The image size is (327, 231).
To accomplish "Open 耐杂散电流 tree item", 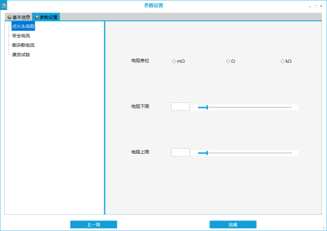I will tap(23, 45).
